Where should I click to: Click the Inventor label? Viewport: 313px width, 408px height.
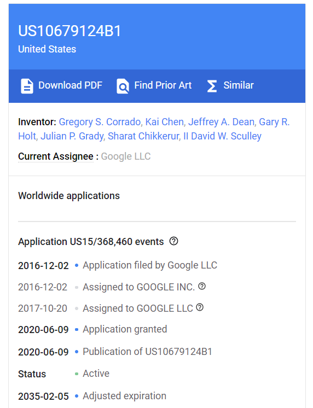37,122
